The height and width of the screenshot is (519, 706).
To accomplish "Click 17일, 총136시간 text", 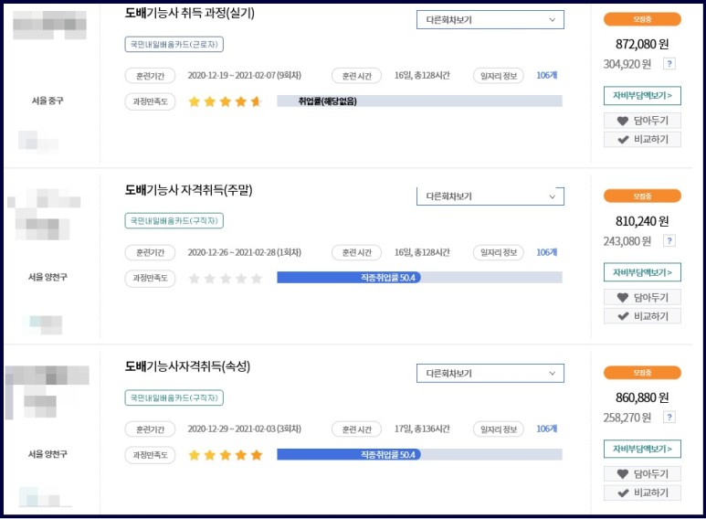I will pos(422,429).
